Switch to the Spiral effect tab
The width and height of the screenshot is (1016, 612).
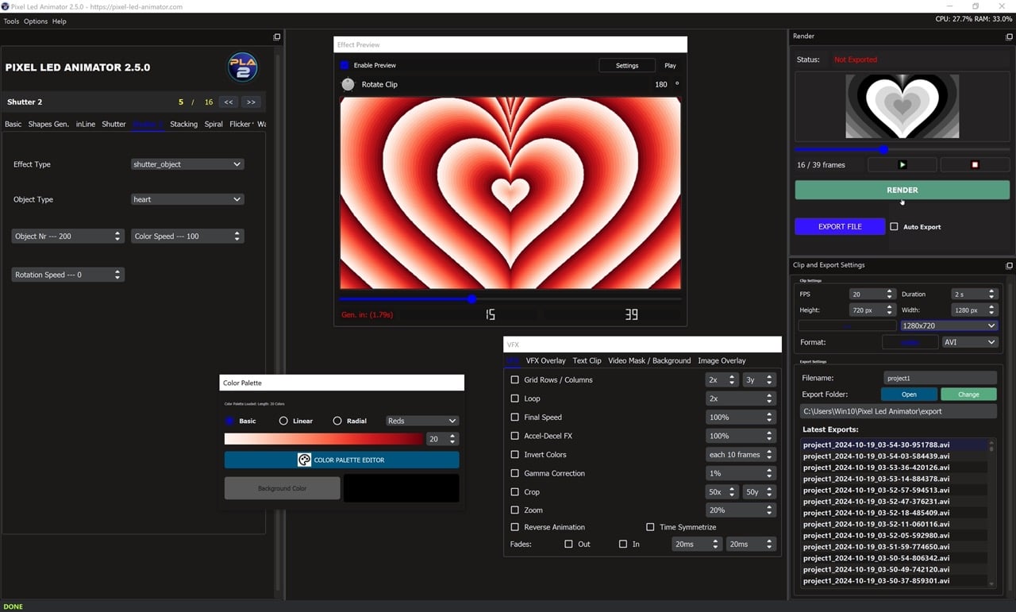[213, 124]
